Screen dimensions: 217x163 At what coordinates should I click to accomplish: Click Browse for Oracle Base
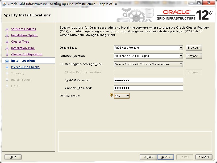(x=194, y=48)
